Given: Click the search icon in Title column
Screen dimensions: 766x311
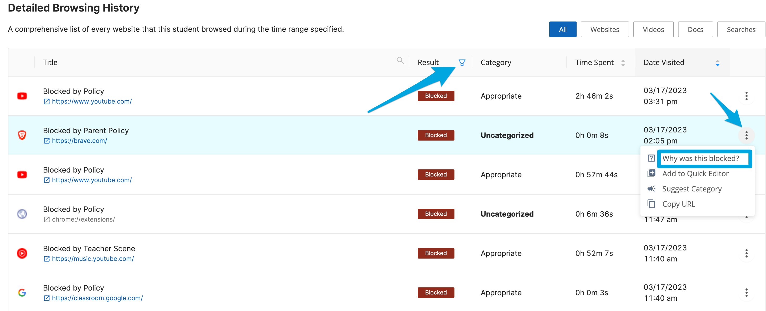Looking at the screenshot, I should (x=400, y=61).
